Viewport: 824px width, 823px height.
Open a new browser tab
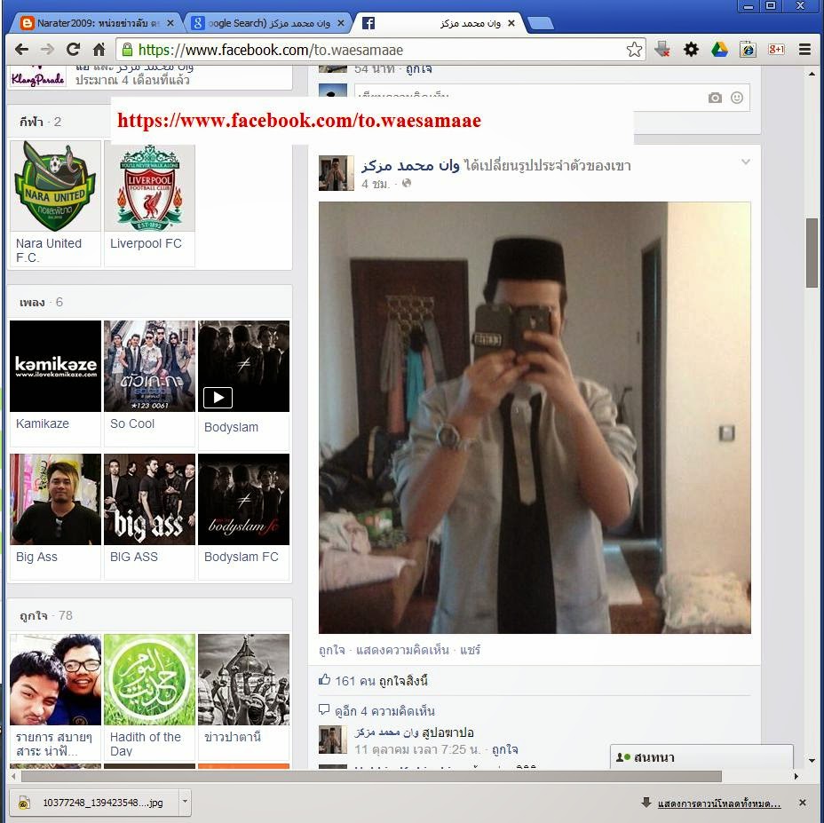(540, 23)
